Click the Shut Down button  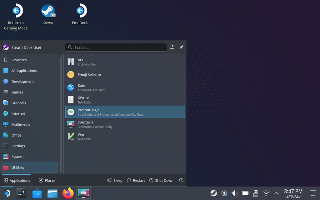[161, 180]
